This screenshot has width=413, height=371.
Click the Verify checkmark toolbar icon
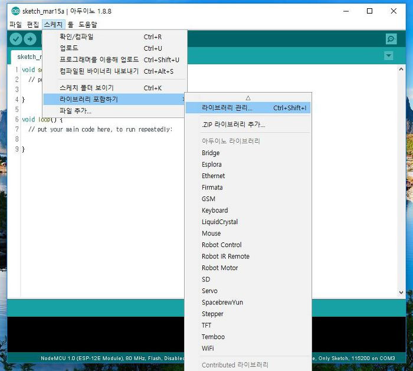(16, 40)
